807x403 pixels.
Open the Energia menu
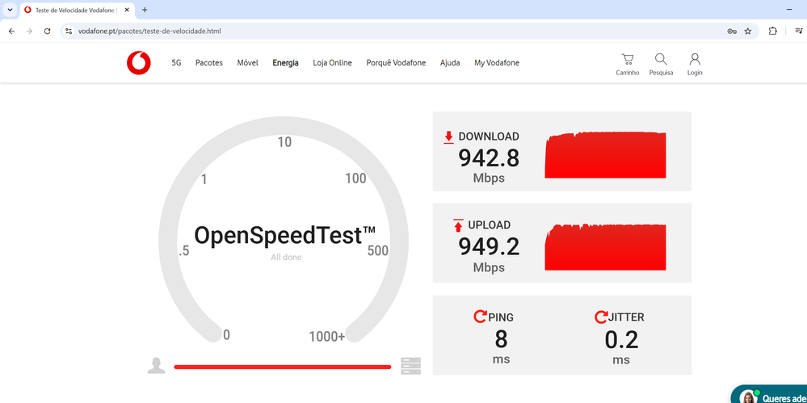coord(286,63)
